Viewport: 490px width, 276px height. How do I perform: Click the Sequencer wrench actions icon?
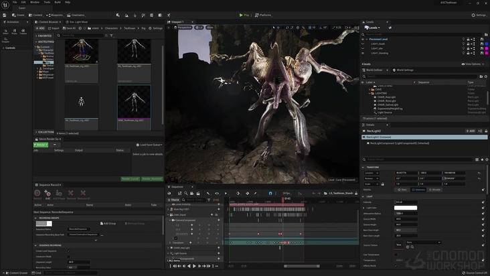tap(208, 194)
